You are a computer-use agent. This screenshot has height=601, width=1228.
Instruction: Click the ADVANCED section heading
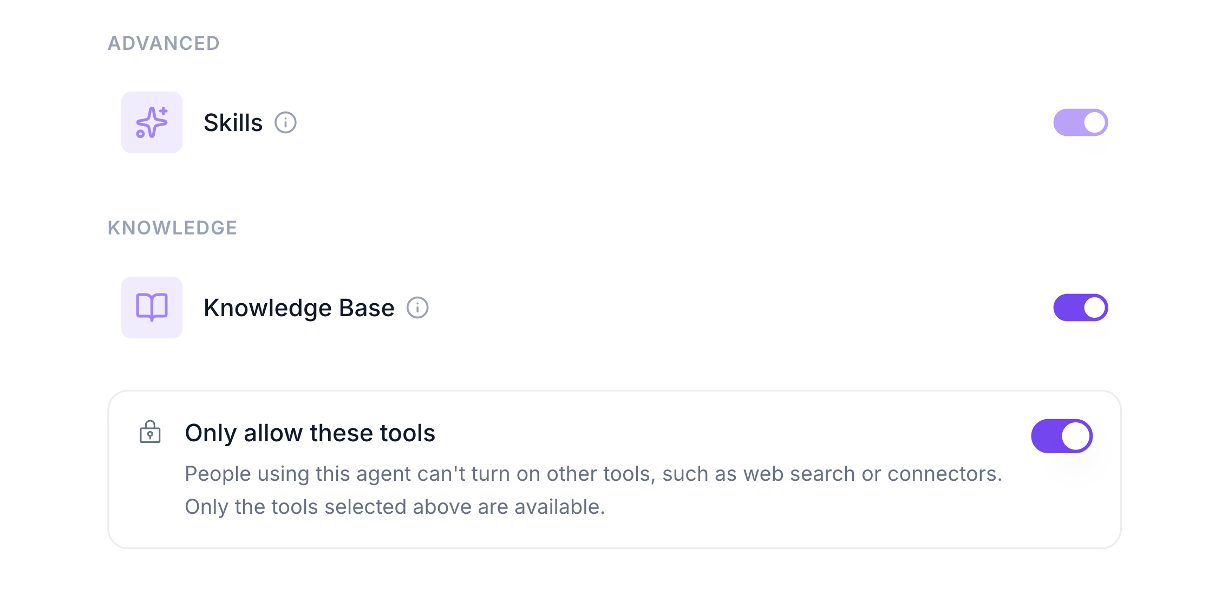164,43
